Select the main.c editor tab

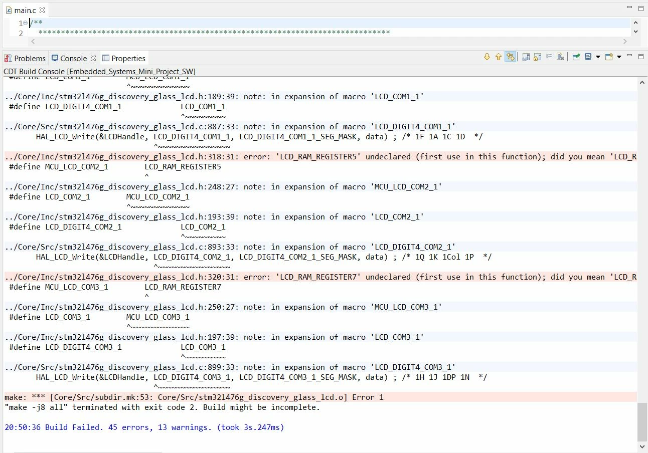(x=25, y=10)
